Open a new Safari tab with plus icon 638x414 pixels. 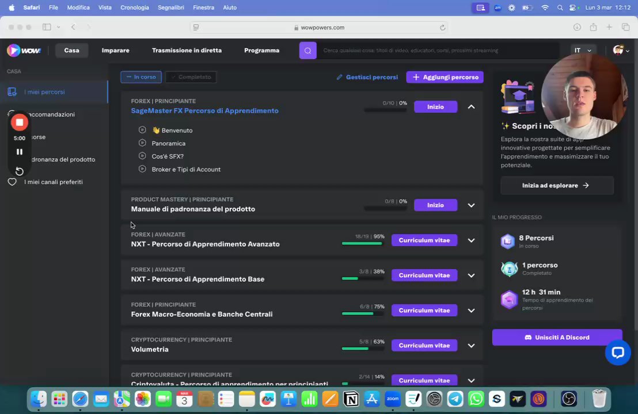pyautogui.click(x=609, y=27)
